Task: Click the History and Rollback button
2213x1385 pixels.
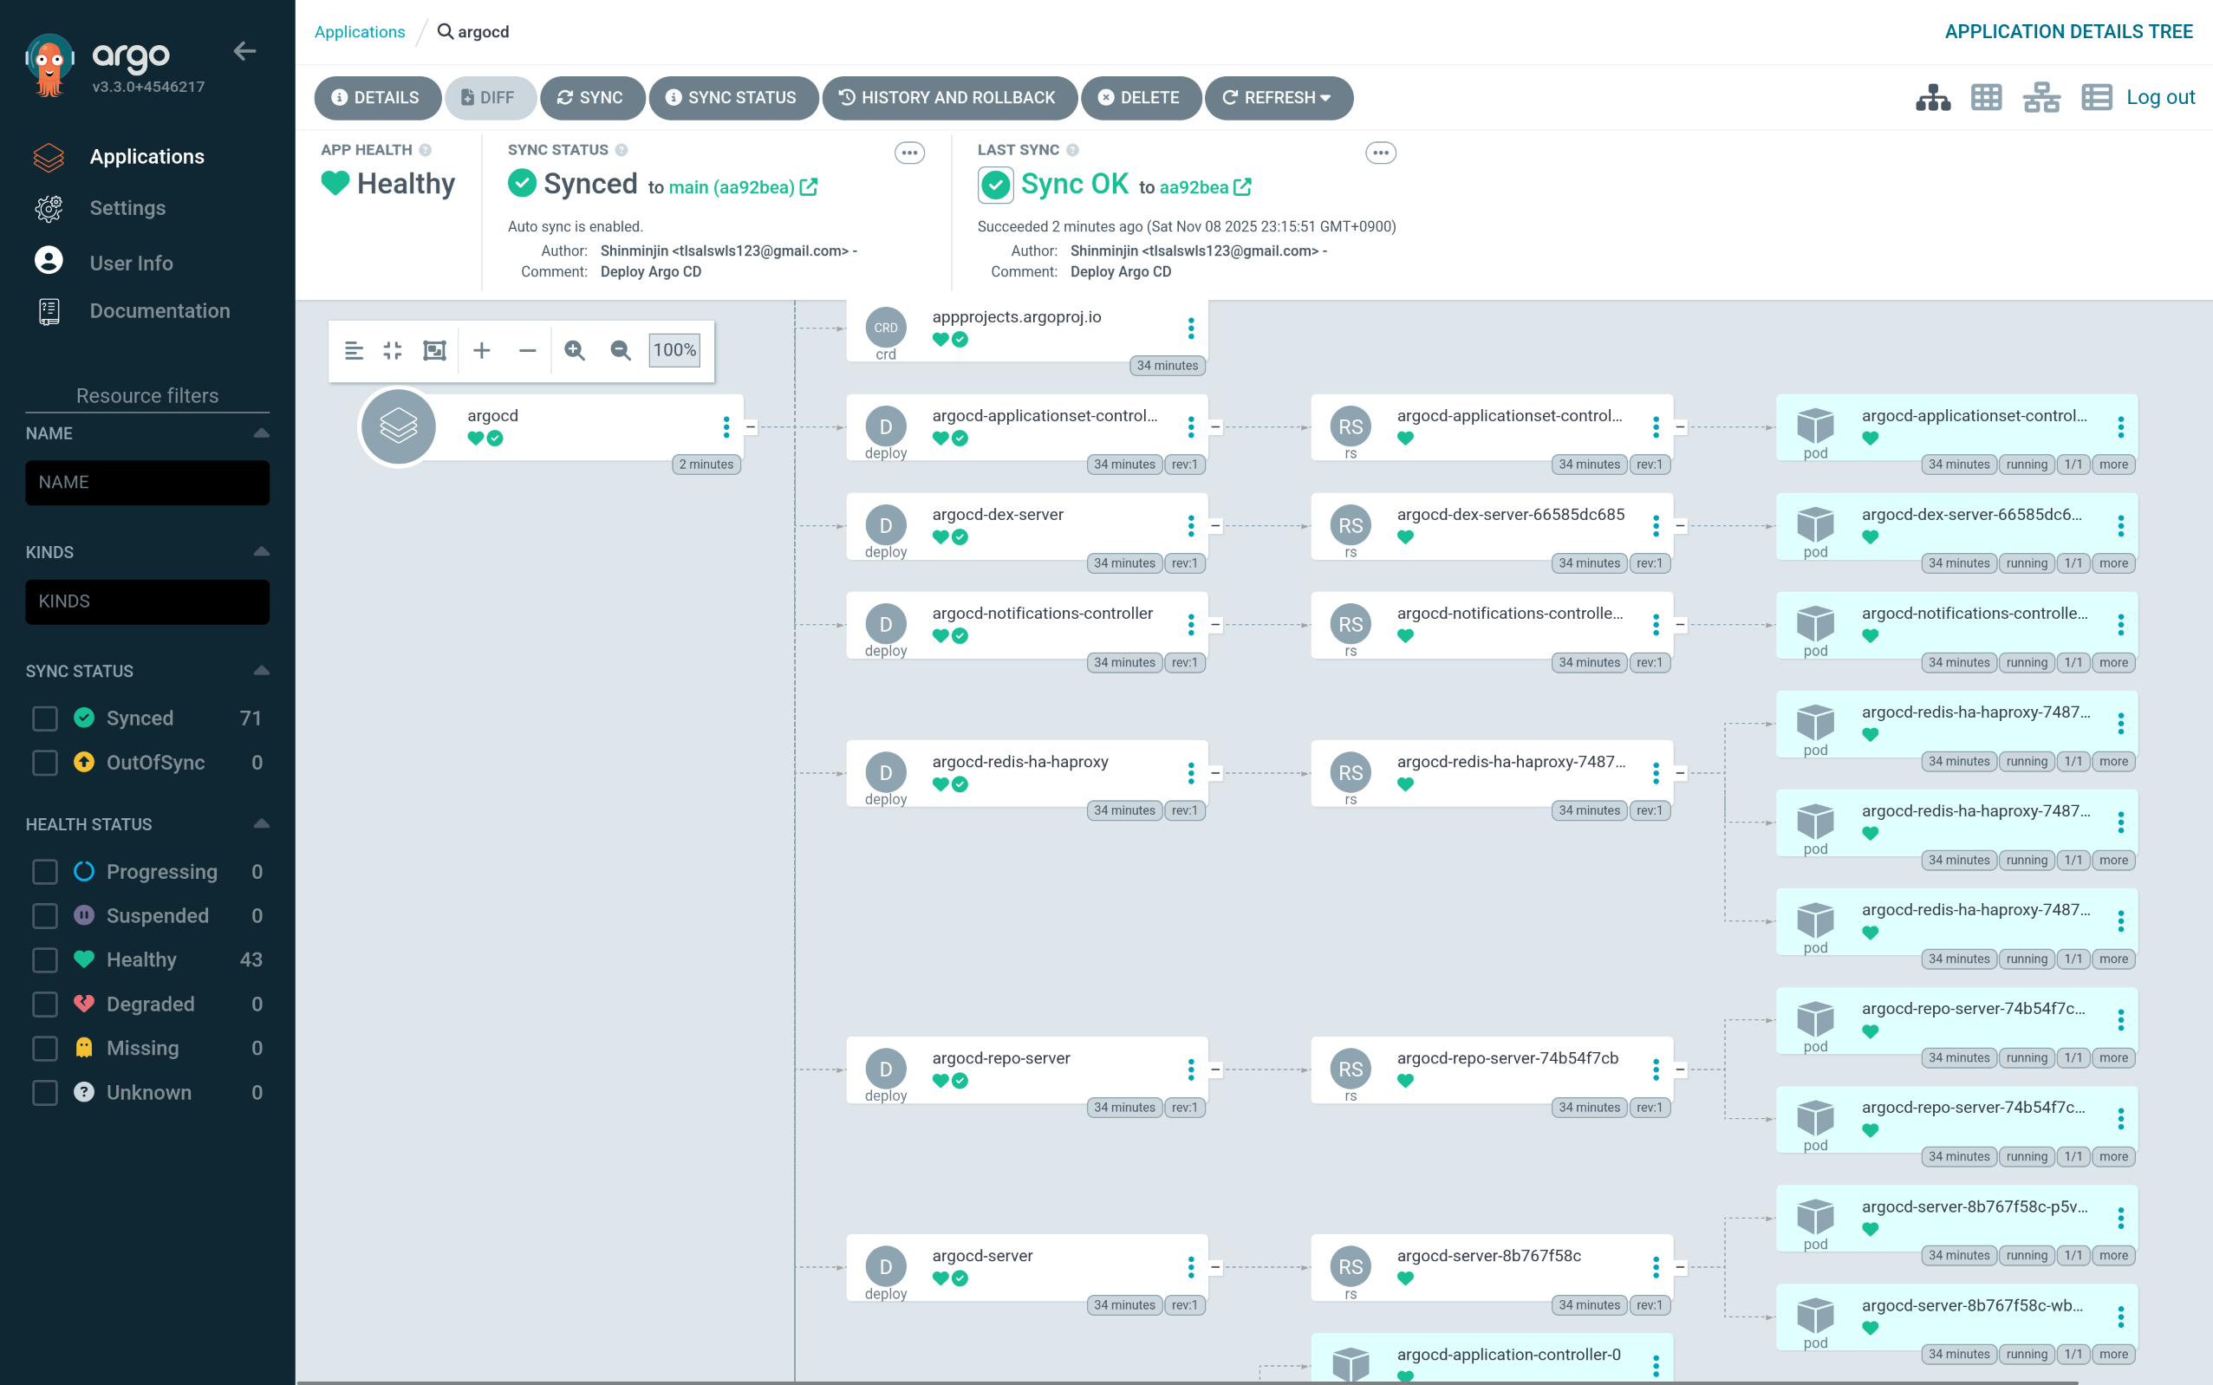Action: coord(949,97)
